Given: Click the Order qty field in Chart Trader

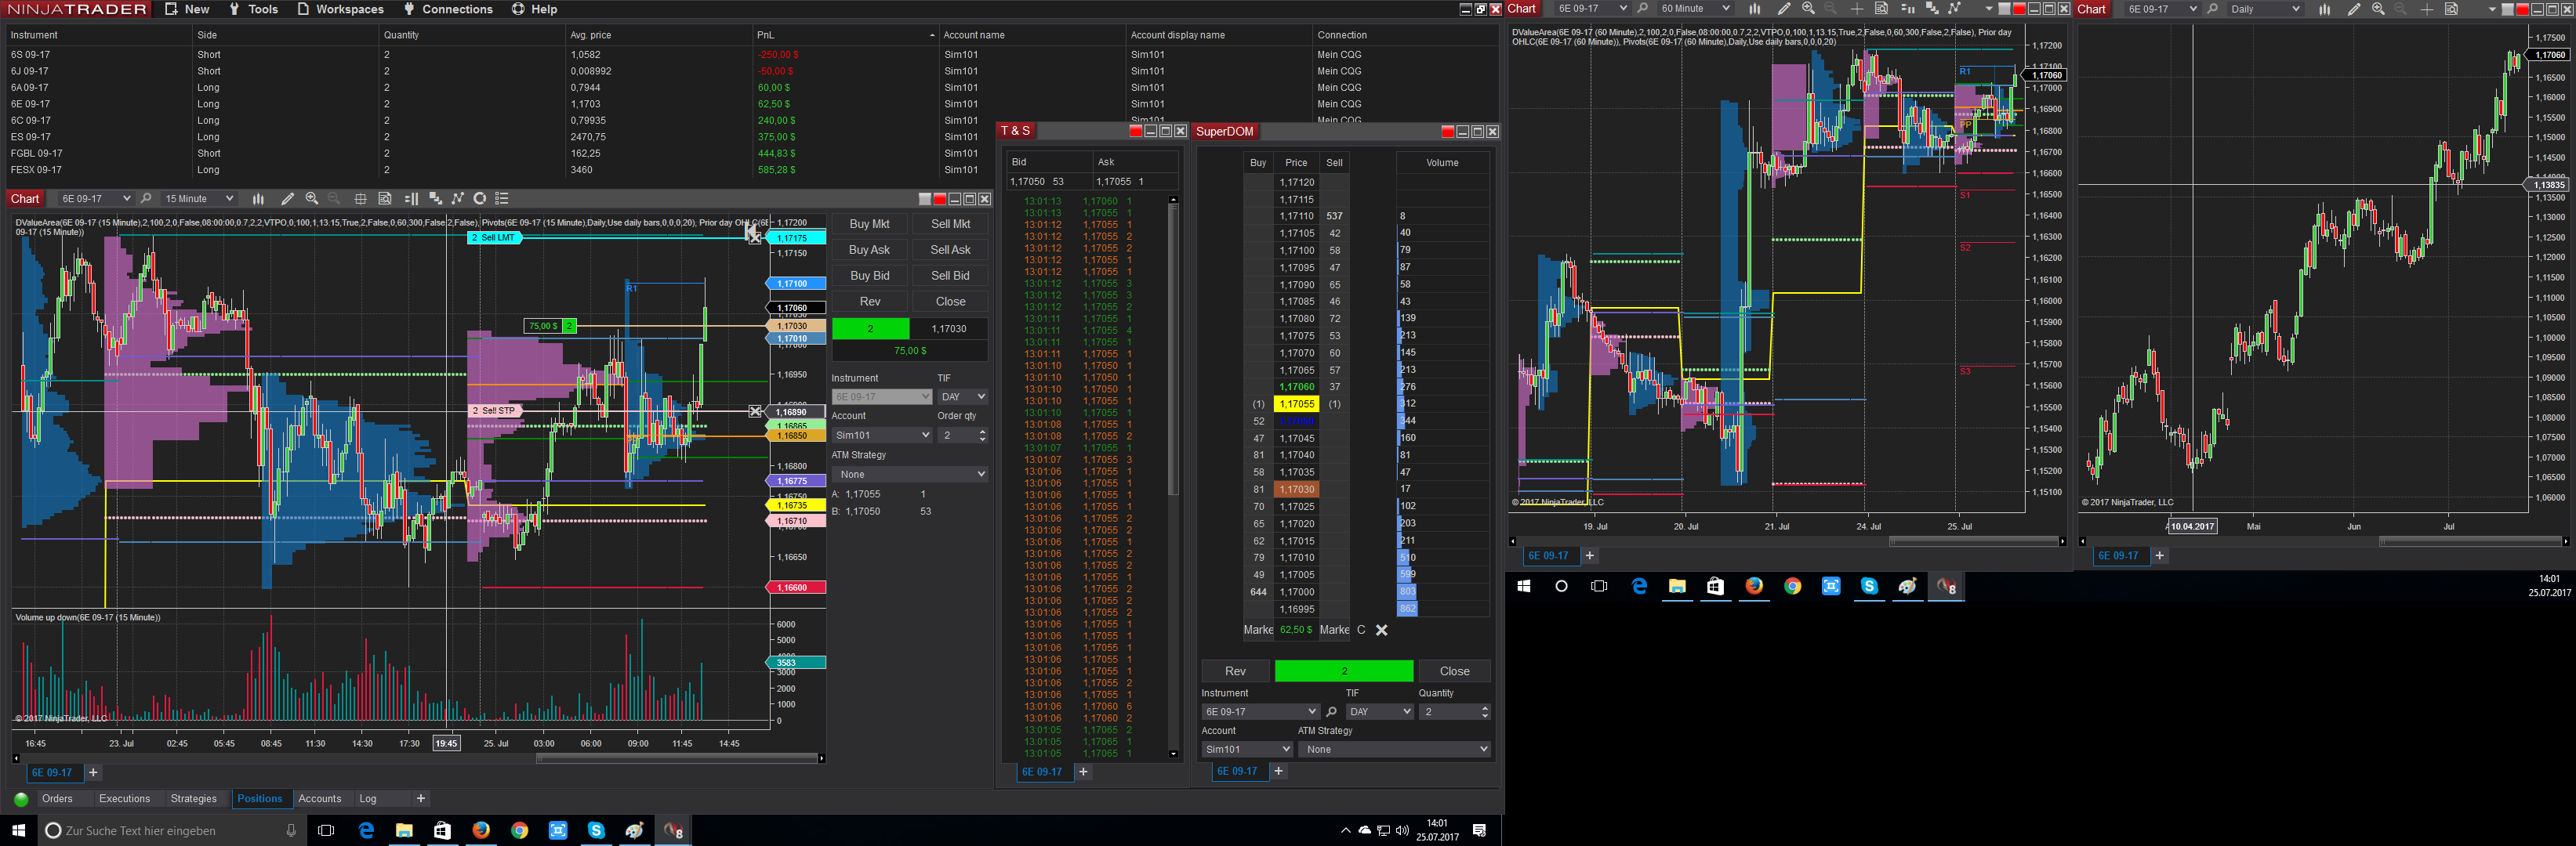Looking at the screenshot, I should (x=962, y=436).
